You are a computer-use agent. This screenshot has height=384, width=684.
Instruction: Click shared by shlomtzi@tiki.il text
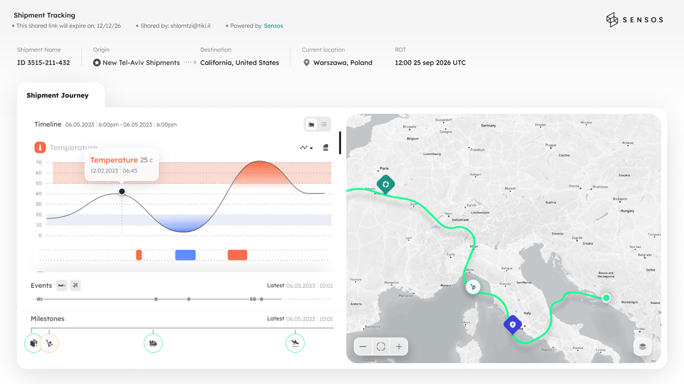(x=175, y=26)
